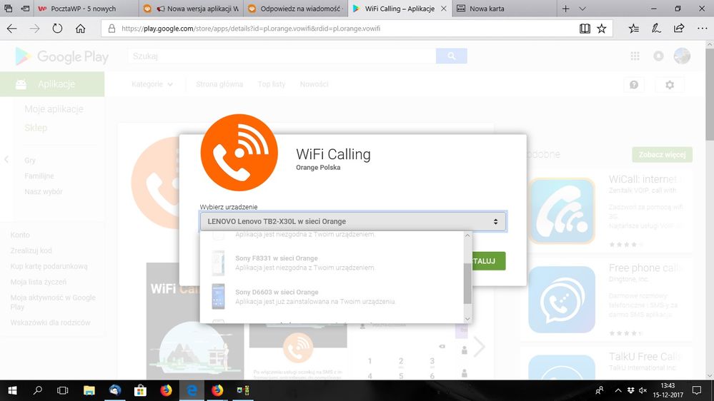The height and width of the screenshot is (401, 714).
Task: Open Free phone calls app thumbnail
Action: [562, 300]
